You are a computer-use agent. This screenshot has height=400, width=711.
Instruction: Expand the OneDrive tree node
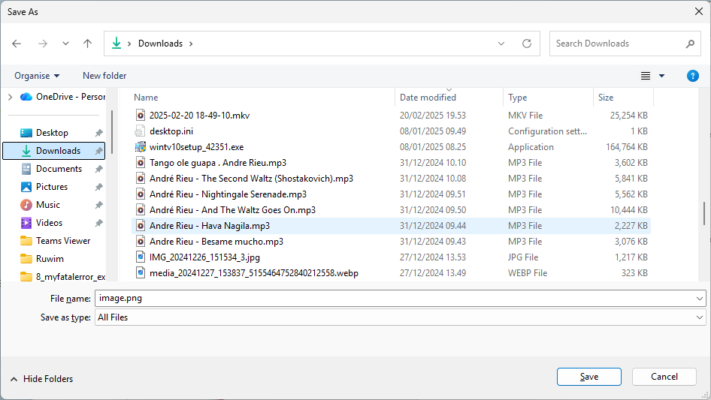pos(10,97)
